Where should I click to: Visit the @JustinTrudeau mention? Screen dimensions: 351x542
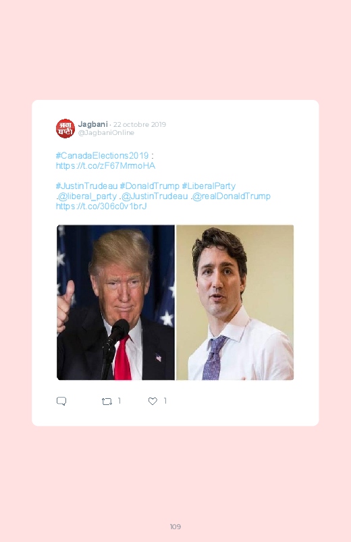(x=154, y=196)
